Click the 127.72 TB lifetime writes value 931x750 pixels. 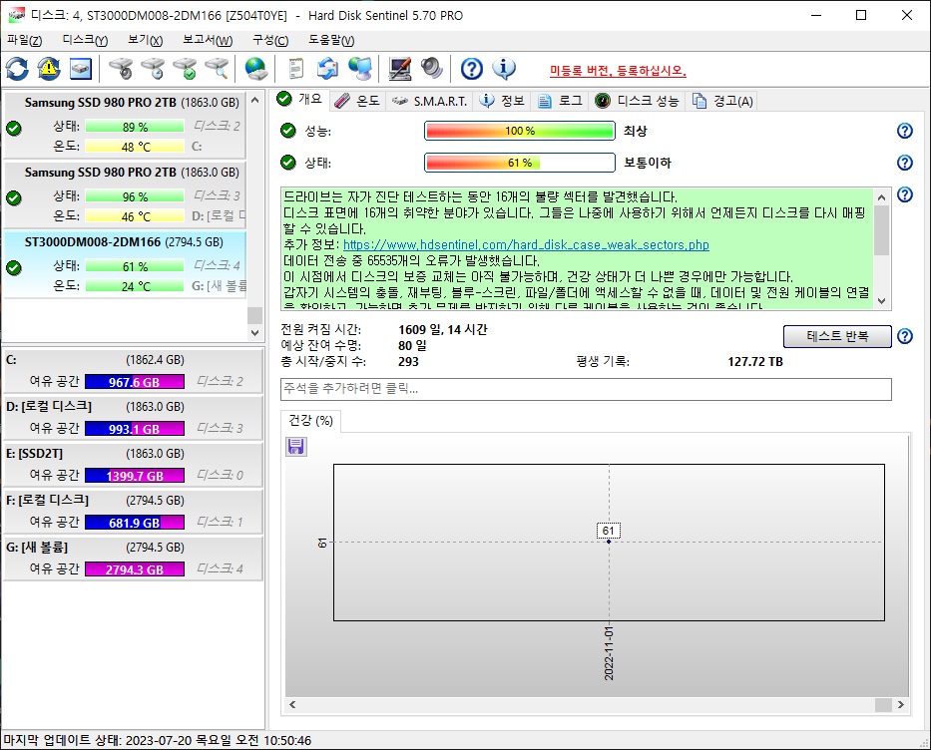coord(755,361)
